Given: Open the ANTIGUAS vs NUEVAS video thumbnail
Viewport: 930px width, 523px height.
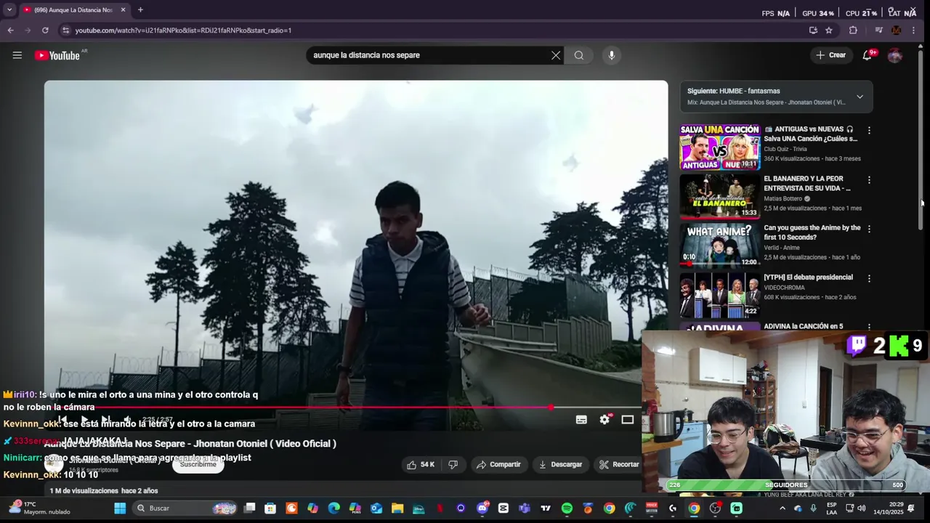Looking at the screenshot, I should [719, 147].
